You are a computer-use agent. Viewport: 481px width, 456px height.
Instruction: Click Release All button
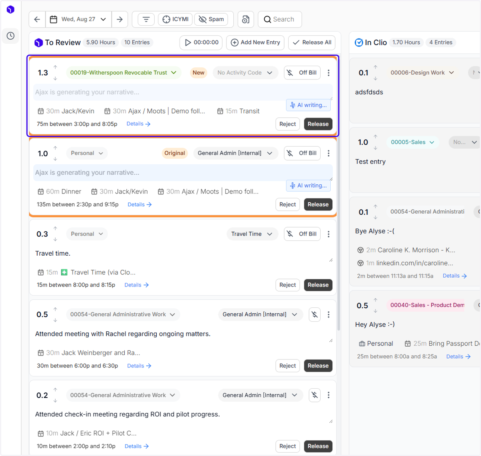click(312, 42)
